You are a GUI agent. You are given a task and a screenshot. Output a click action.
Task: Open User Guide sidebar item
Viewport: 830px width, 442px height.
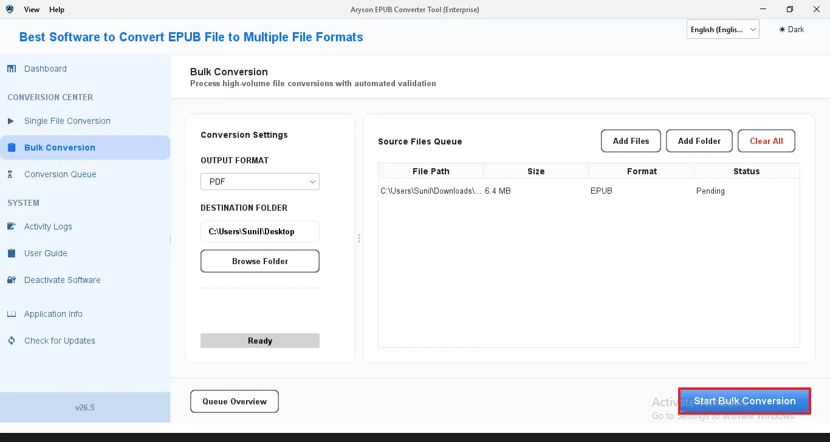click(x=85, y=253)
